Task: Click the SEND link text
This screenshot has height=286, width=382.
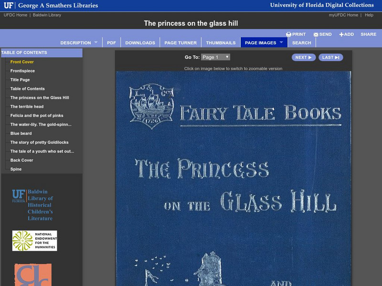Action: coord(325,34)
